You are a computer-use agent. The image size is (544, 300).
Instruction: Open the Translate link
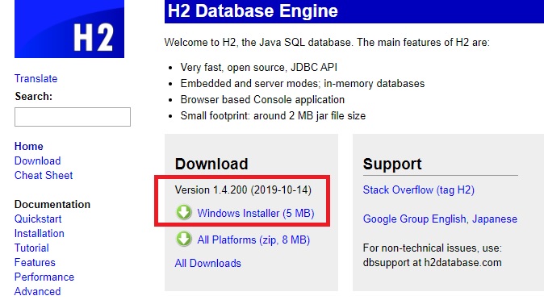[36, 78]
